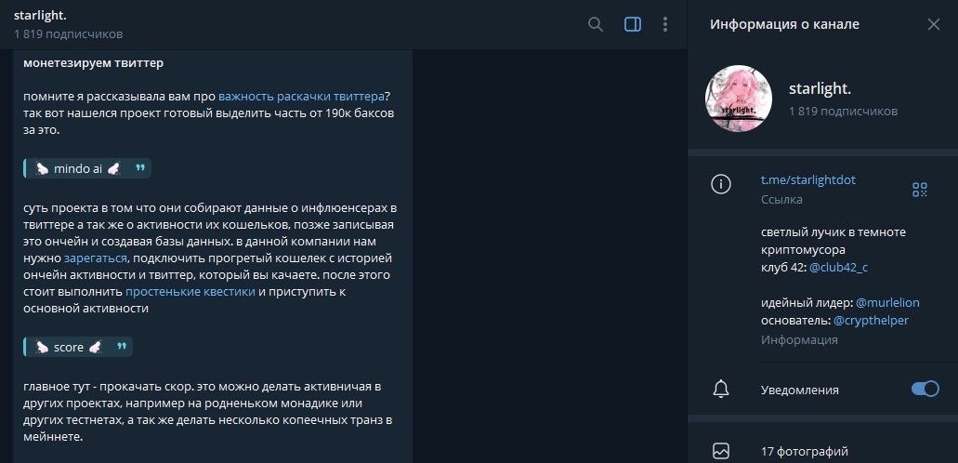Click the 'монетезируем твиттер' post heading

(x=94, y=63)
